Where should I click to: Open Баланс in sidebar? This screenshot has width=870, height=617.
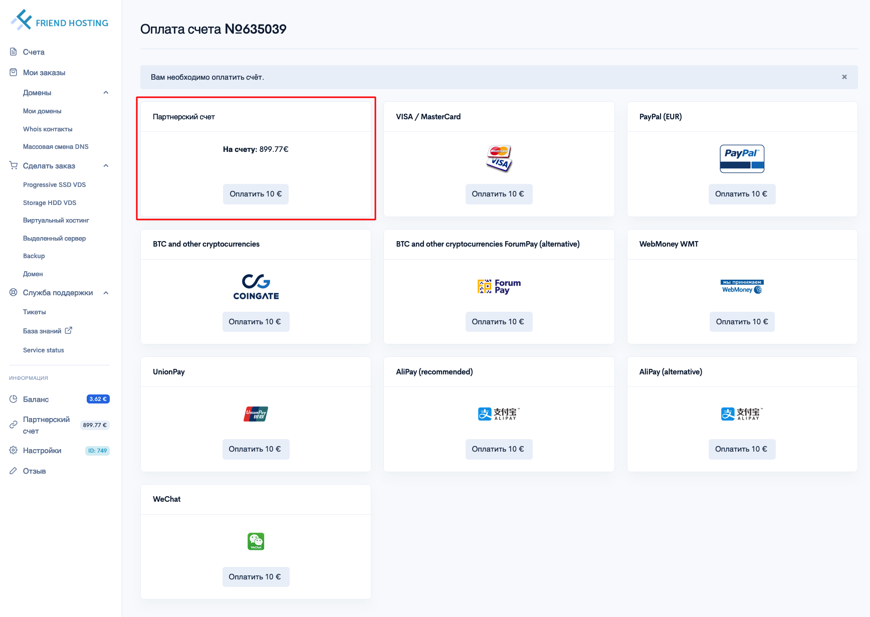(x=36, y=399)
